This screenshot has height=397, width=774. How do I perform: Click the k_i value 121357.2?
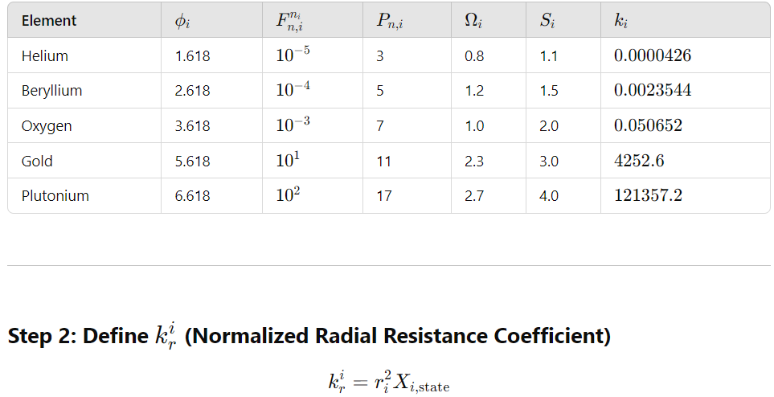[x=648, y=195]
